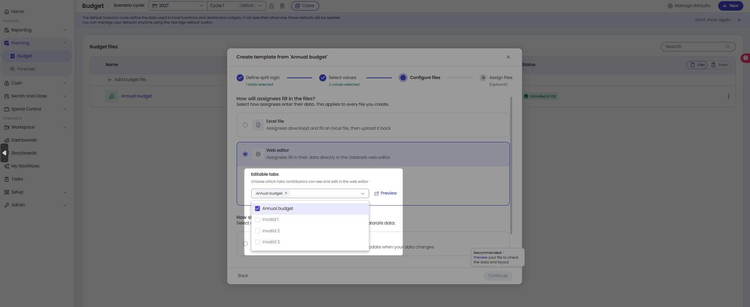Image resolution: width=750 pixels, height=307 pixels.
Task: Click the Home icon in sidebar
Action: 7,12
